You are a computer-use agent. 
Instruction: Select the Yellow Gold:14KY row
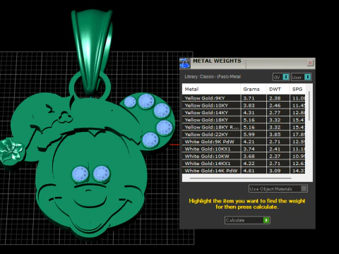coord(244,113)
